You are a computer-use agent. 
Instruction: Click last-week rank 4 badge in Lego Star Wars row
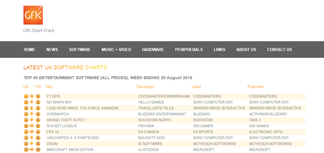26,108
